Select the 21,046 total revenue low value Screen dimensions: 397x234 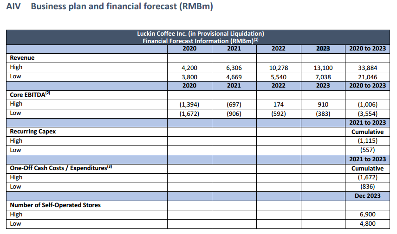coord(367,76)
